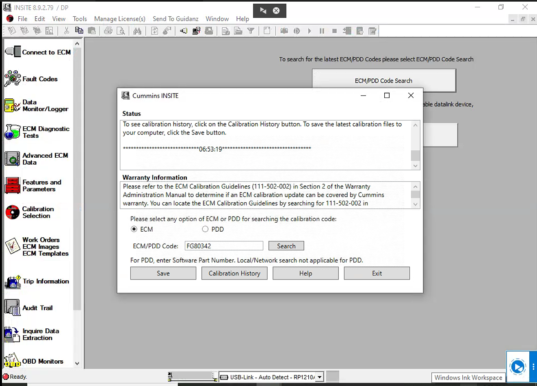The width and height of the screenshot is (537, 386).
Task: Open the USB-Link datalink dropdown
Action: point(320,377)
